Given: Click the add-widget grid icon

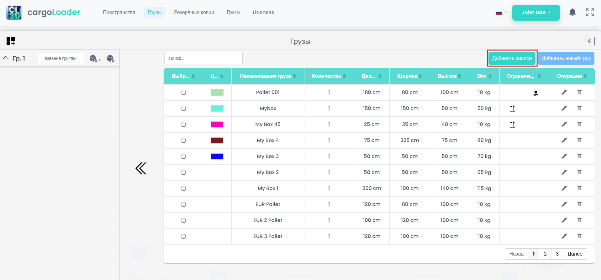Looking at the screenshot, I should pos(11,41).
